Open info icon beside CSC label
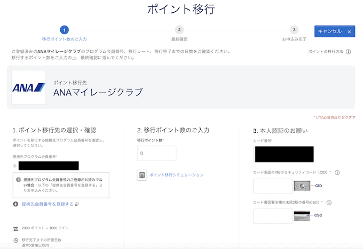Screen dimensions: 363x249 coord(329,203)
